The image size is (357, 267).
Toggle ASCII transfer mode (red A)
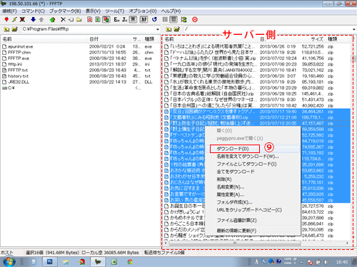click(x=89, y=19)
